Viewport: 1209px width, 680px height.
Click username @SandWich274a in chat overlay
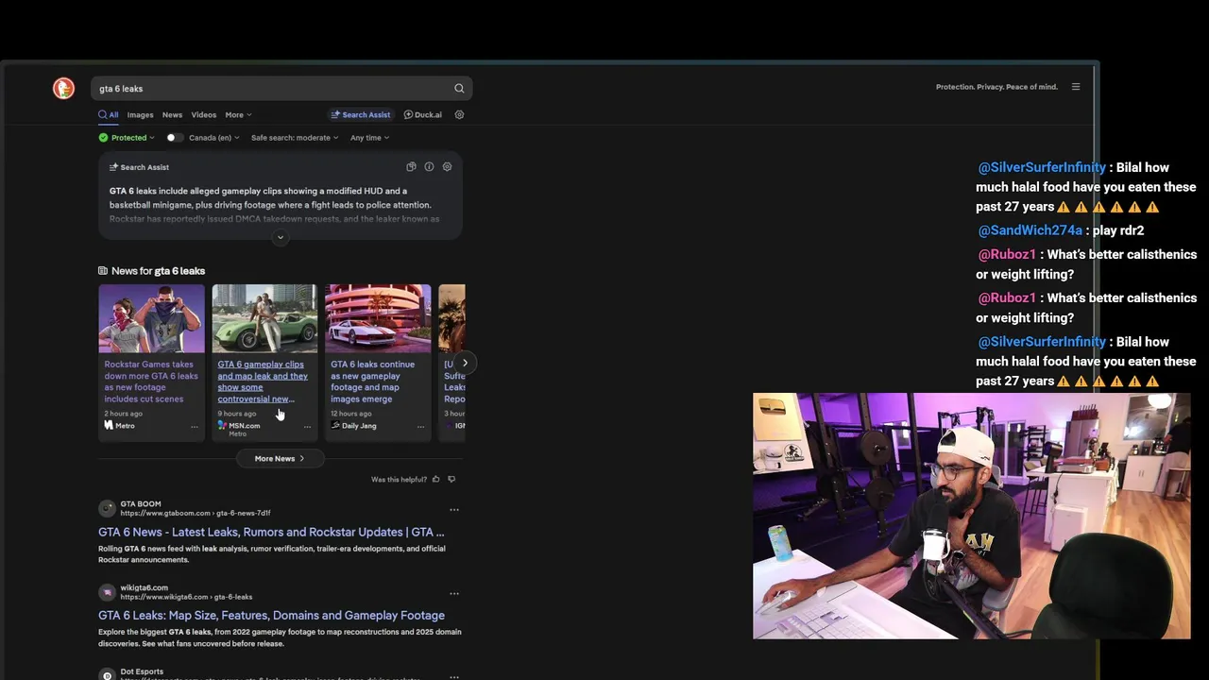(1030, 230)
